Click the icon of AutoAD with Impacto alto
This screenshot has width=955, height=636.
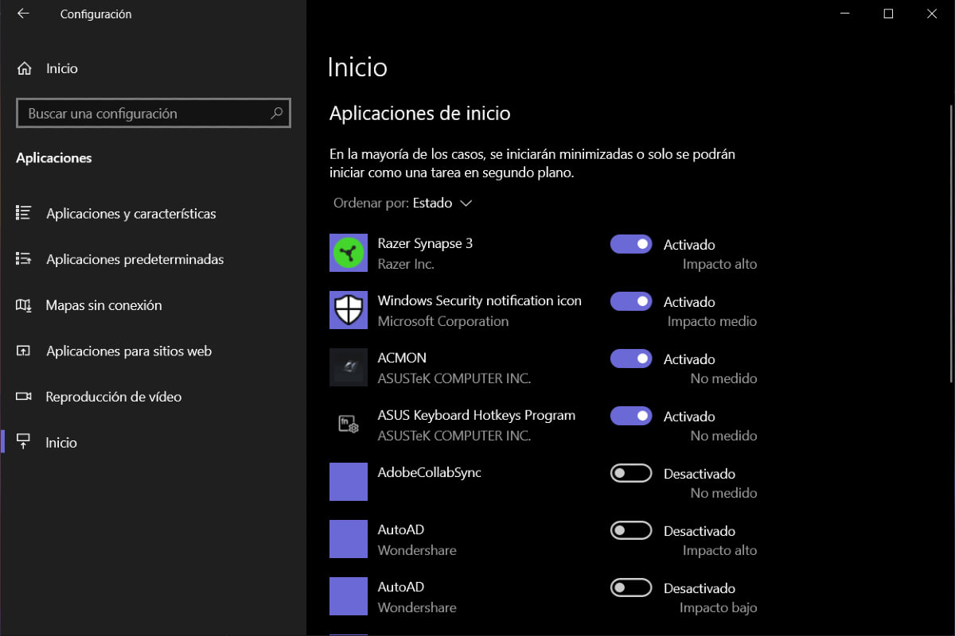[x=349, y=539]
